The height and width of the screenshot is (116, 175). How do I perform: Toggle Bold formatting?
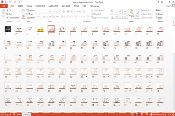pyautogui.click(x=38, y=17)
